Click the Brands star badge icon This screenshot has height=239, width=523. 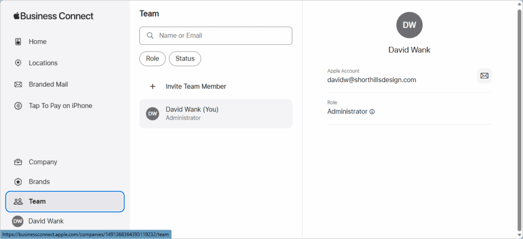point(18,182)
